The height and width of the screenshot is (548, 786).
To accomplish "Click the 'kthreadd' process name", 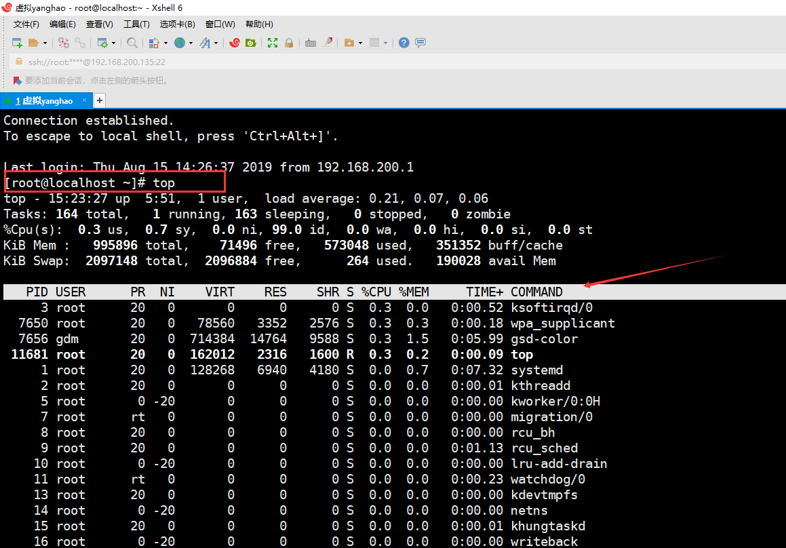I will (541, 385).
